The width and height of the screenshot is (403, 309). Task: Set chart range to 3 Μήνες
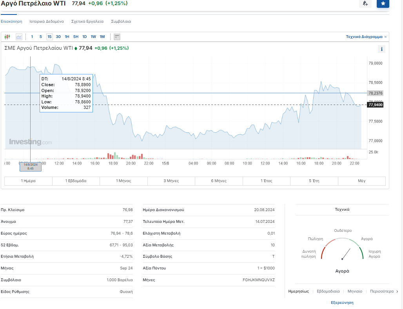(171, 181)
